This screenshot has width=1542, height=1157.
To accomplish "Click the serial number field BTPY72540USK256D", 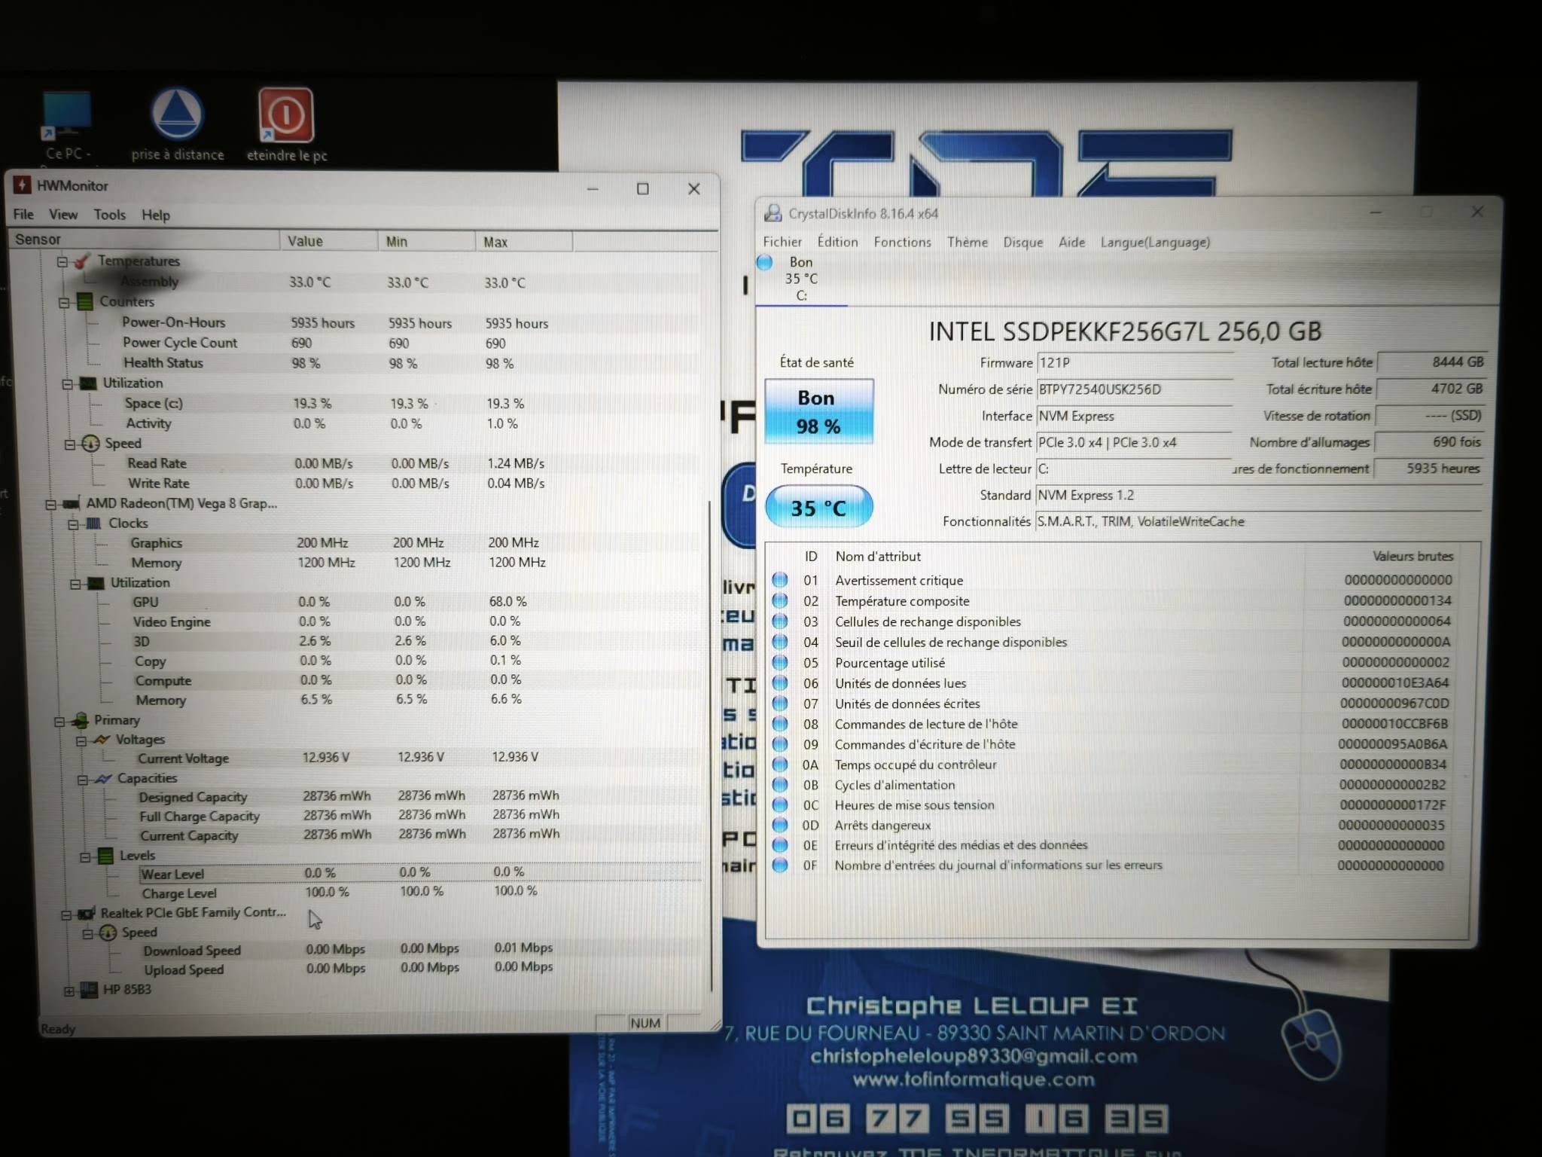I will coord(1135,389).
